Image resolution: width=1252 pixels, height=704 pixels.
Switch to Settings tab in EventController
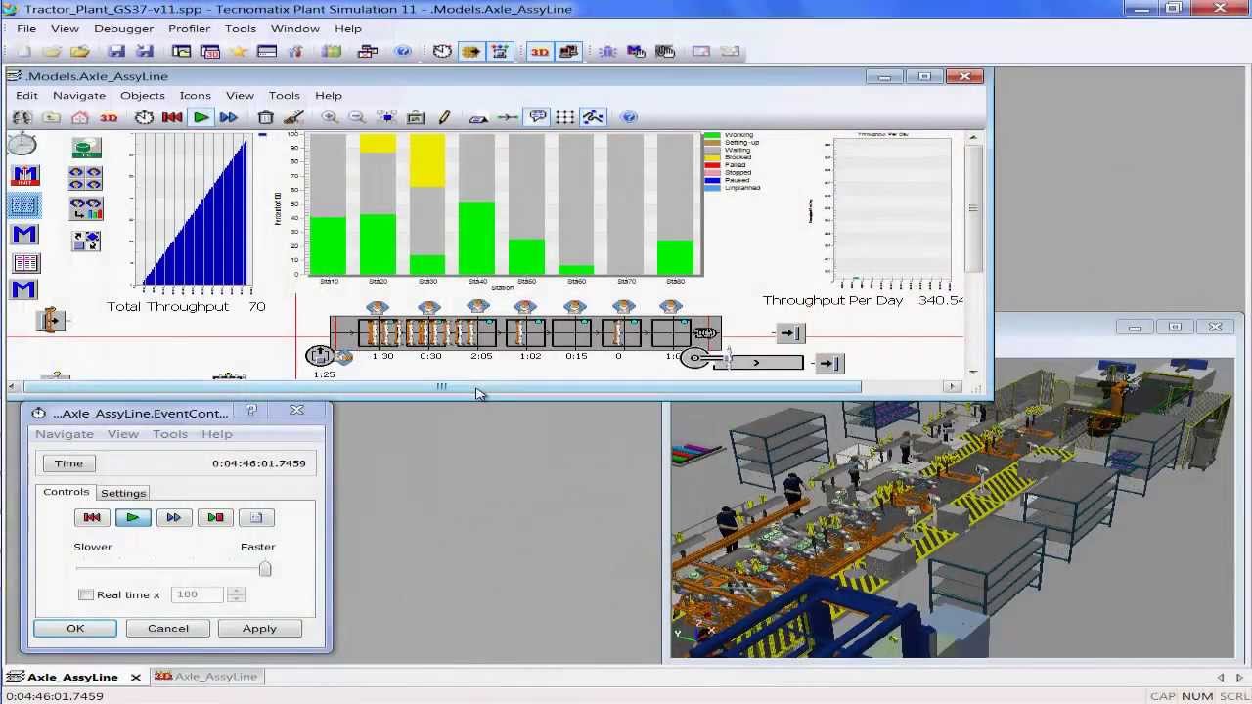pyautogui.click(x=123, y=493)
